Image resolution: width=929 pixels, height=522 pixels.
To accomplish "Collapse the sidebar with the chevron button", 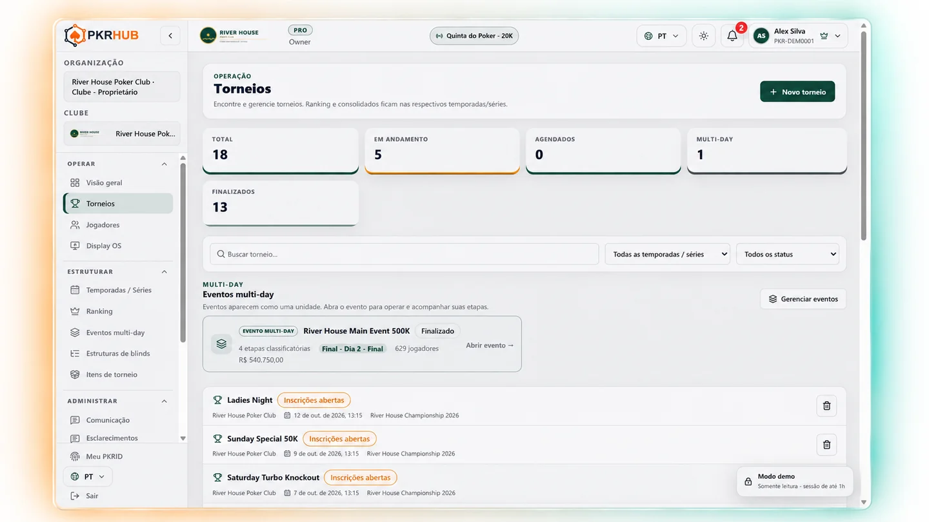I will click(170, 35).
